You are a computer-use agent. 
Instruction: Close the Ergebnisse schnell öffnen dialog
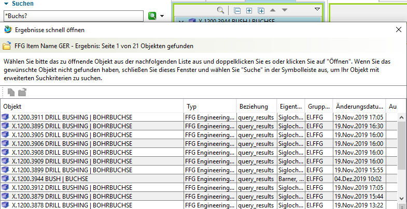(398, 29)
